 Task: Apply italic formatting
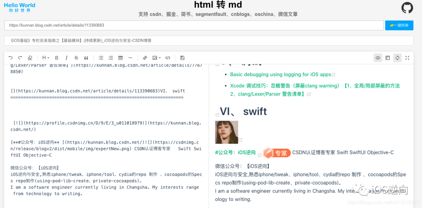pos(66,57)
